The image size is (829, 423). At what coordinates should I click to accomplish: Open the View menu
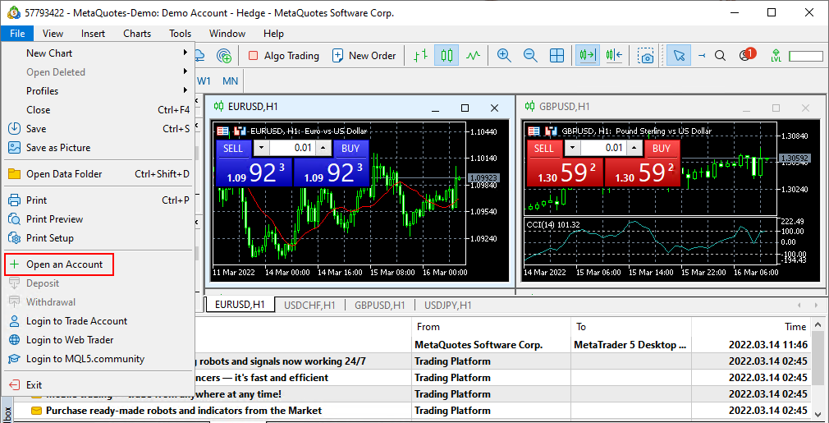pos(53,34)
